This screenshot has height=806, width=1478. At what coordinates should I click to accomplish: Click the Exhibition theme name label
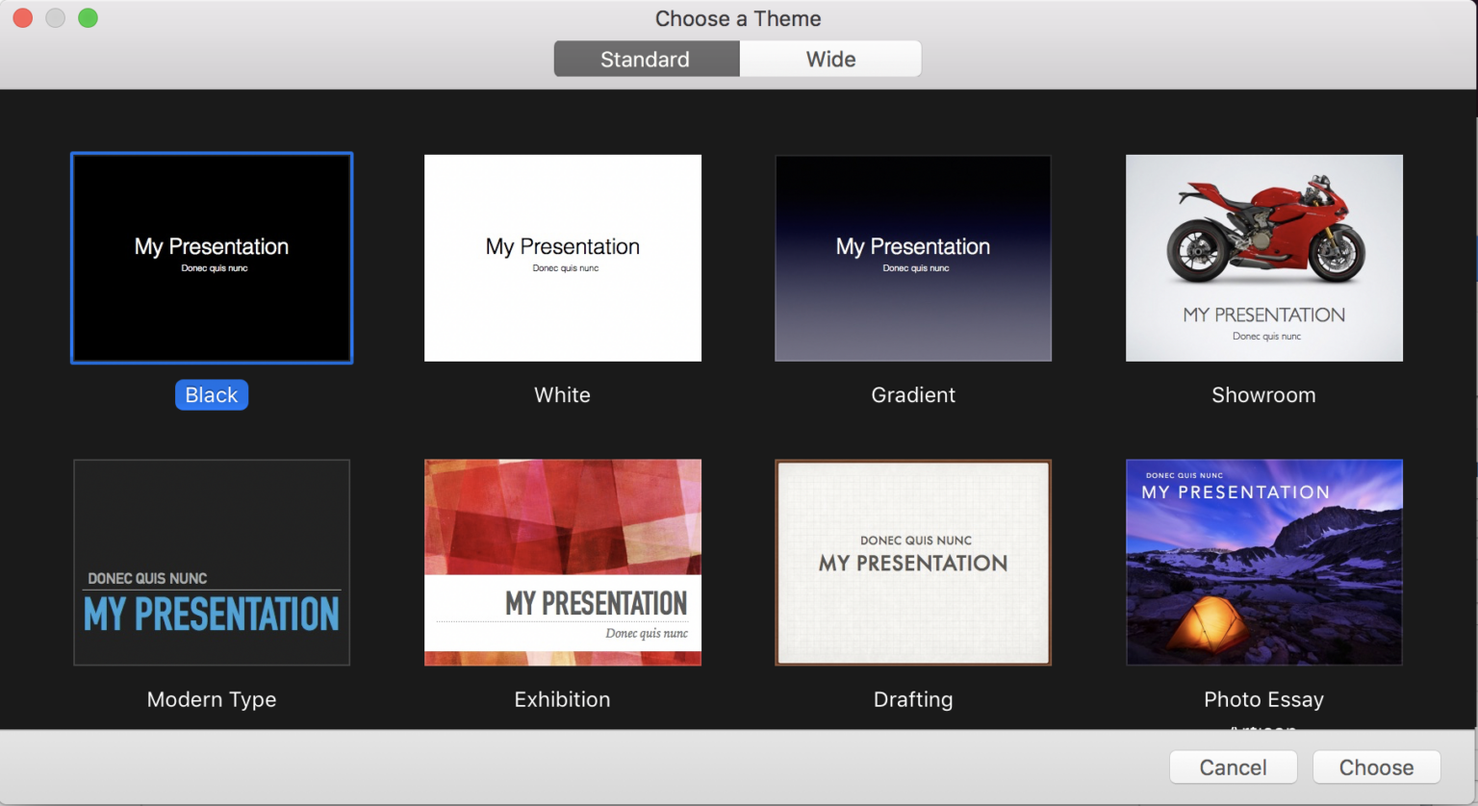coord(562,699)
